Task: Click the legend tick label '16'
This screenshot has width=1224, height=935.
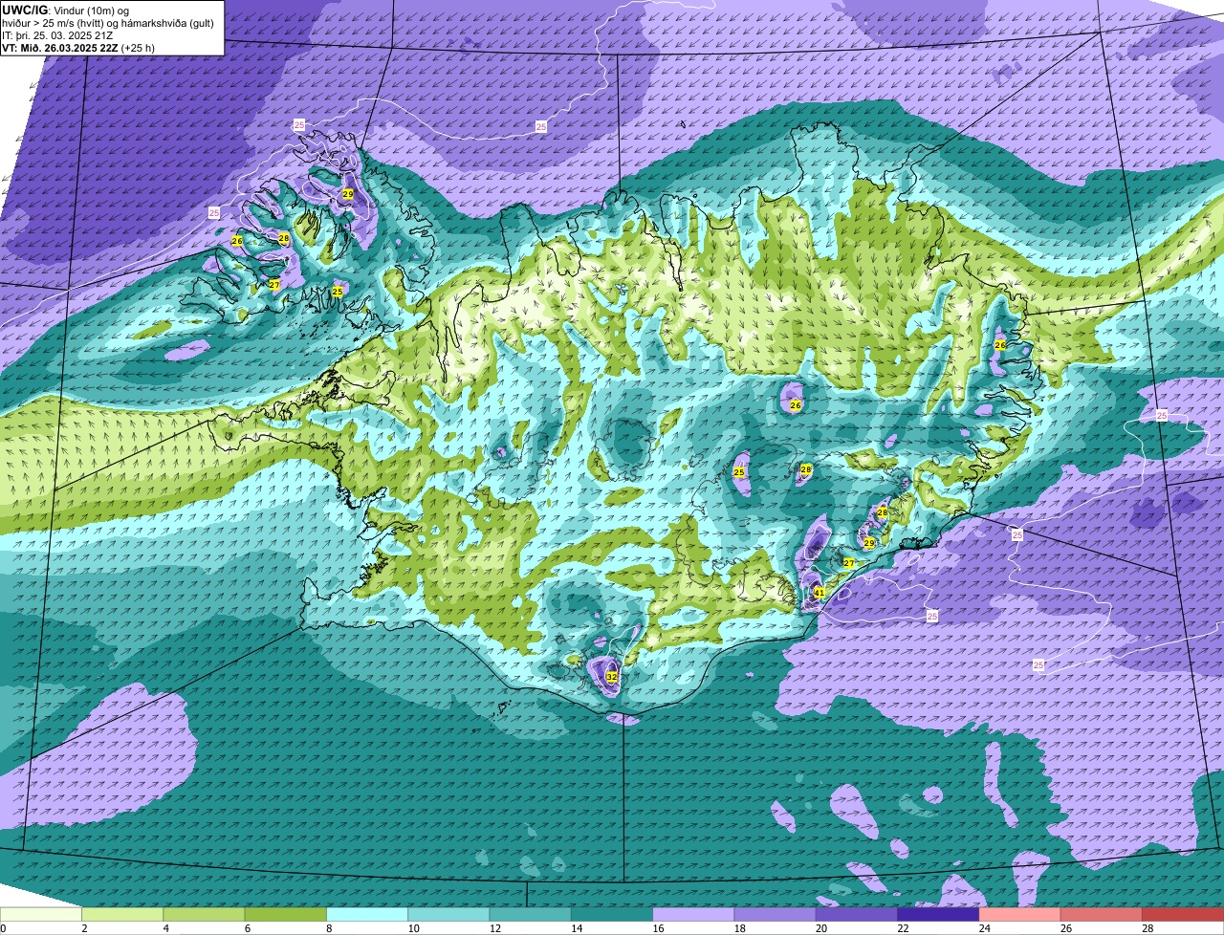Action: (x=657, y=928)
